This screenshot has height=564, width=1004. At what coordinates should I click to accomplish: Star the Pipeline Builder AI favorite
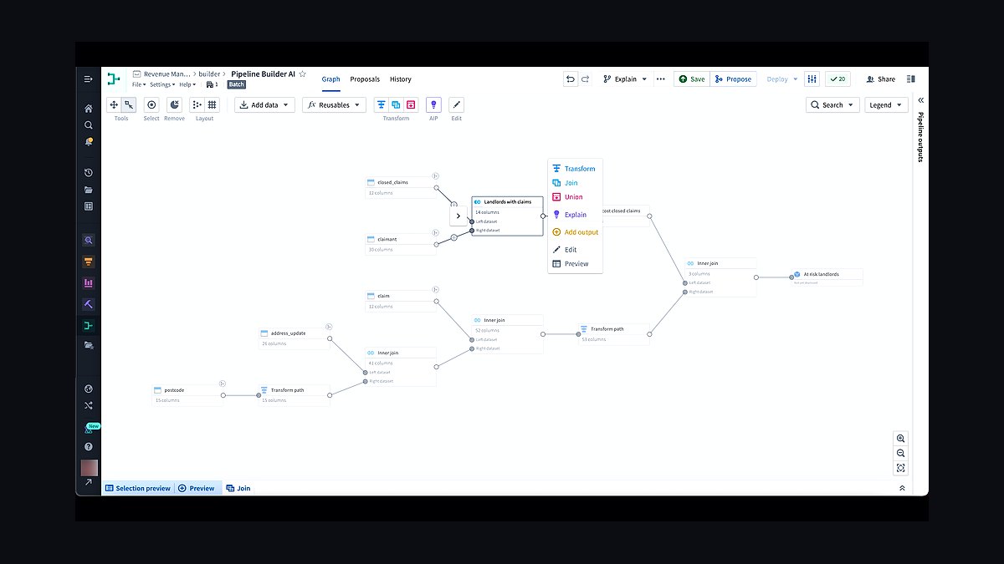point(303,74)
